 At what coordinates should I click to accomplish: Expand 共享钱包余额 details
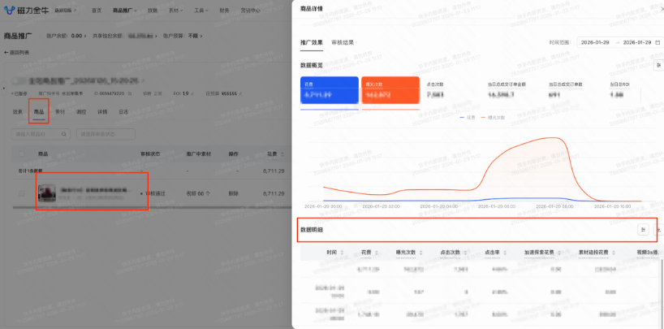pyautogui.click(x=125, y=36)
